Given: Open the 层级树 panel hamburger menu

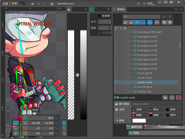Looking at the screenshot, I should point(180,10).
